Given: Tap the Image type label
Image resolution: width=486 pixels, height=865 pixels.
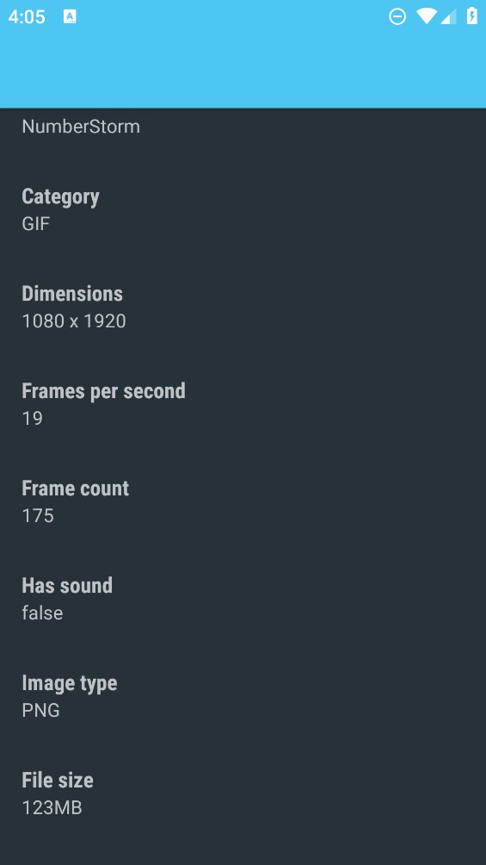Looking at the screenshot, I should 70,683.
